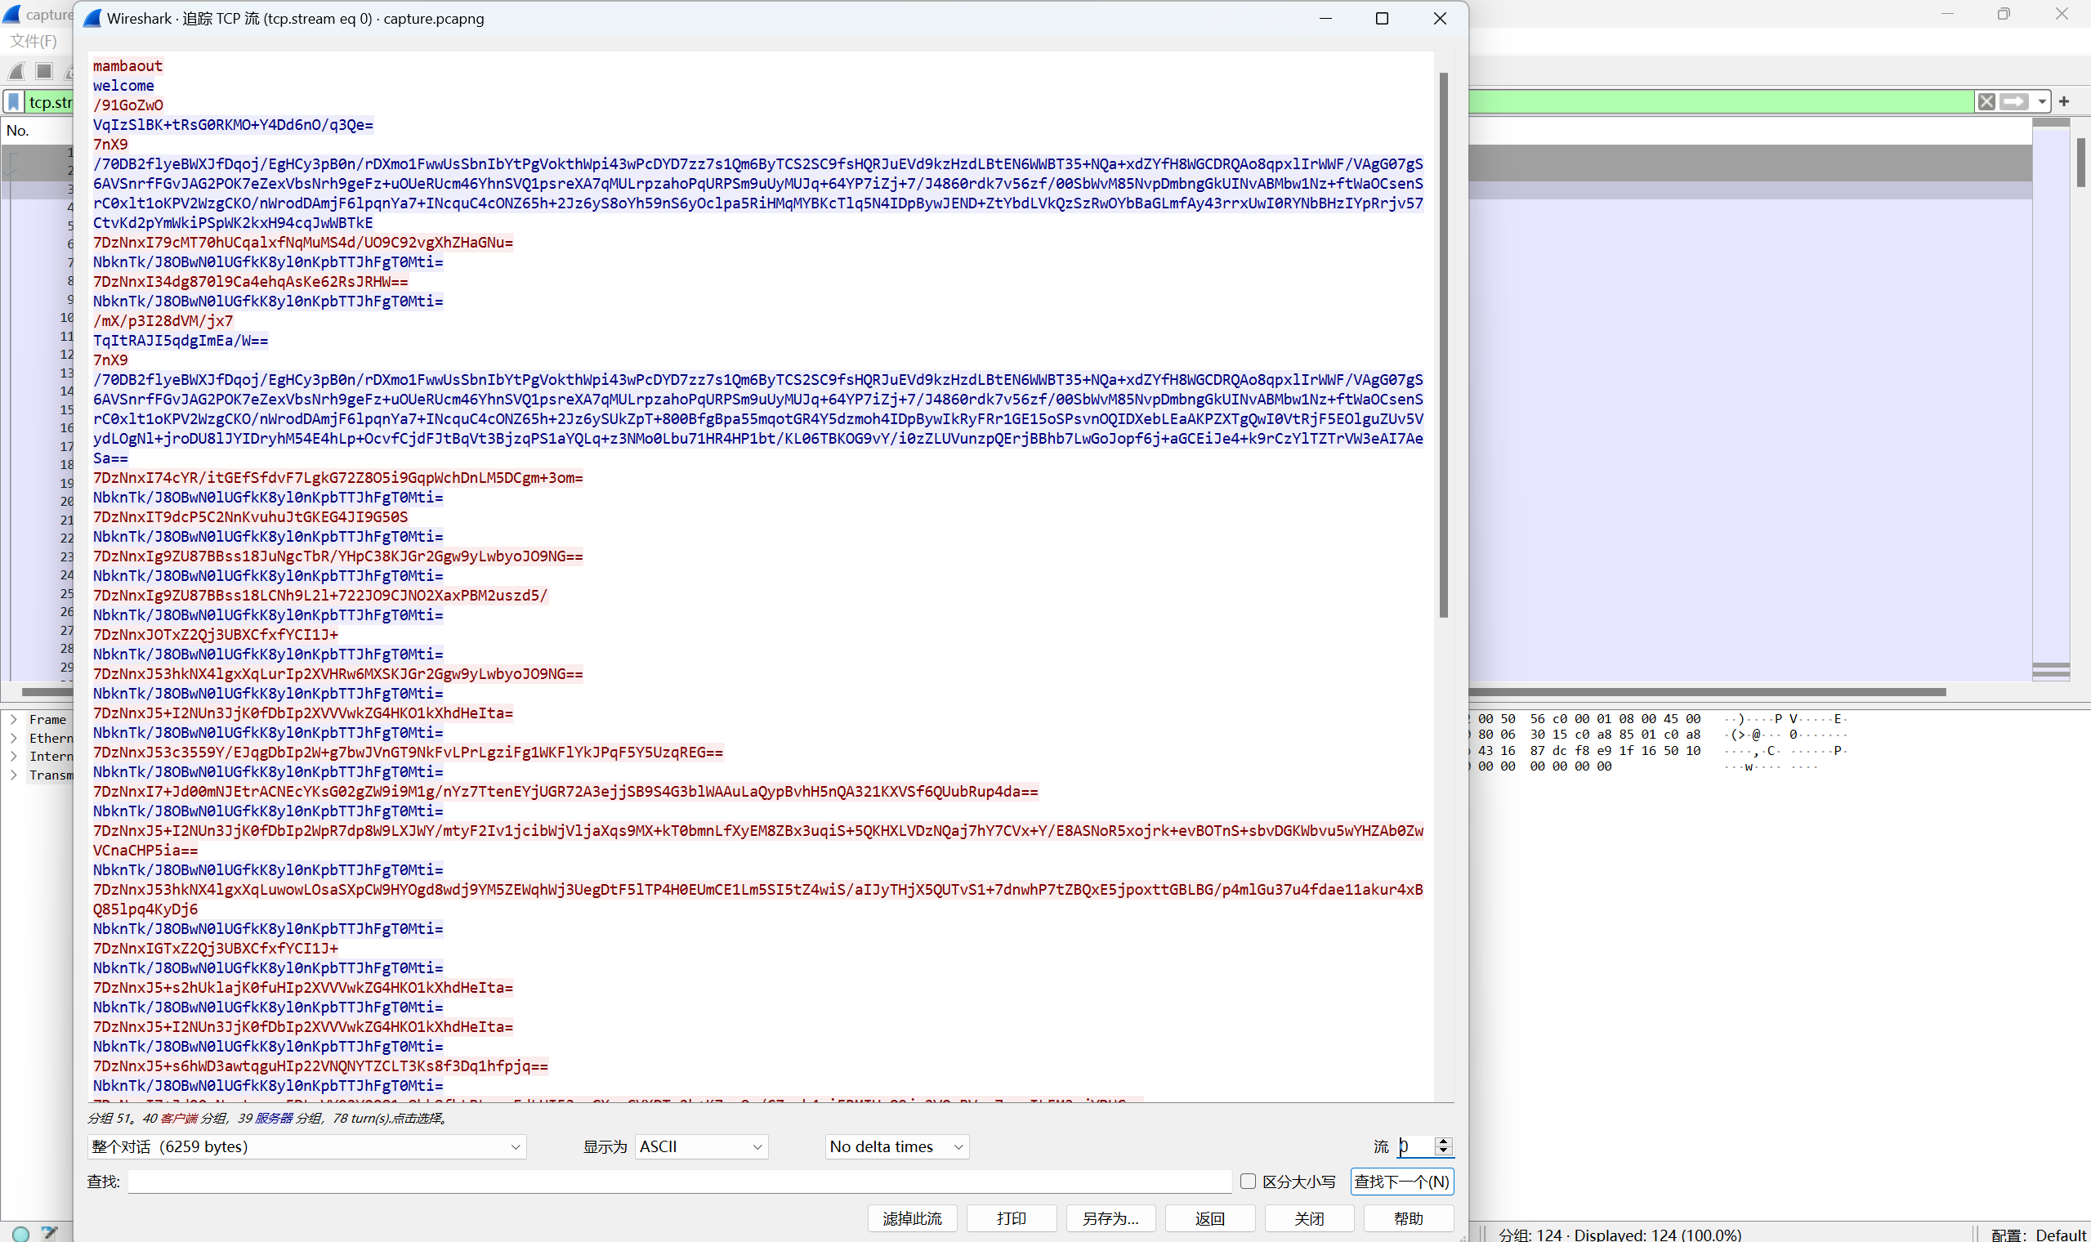Click the Wireshark fin icon in dialog title

click(x=93, y=19)
